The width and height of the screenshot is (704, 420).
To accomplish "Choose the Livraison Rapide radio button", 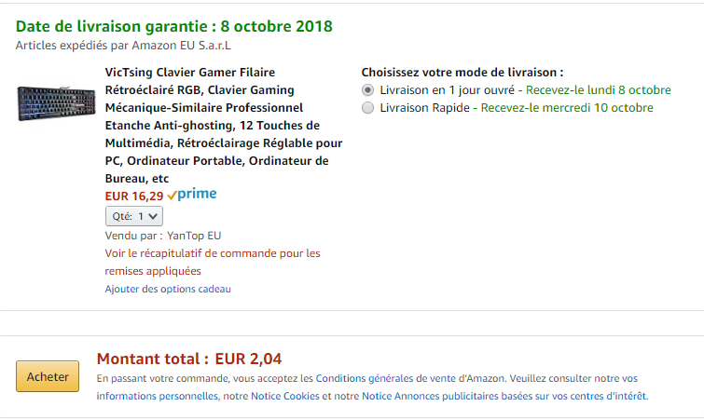I will click(368, 108).
